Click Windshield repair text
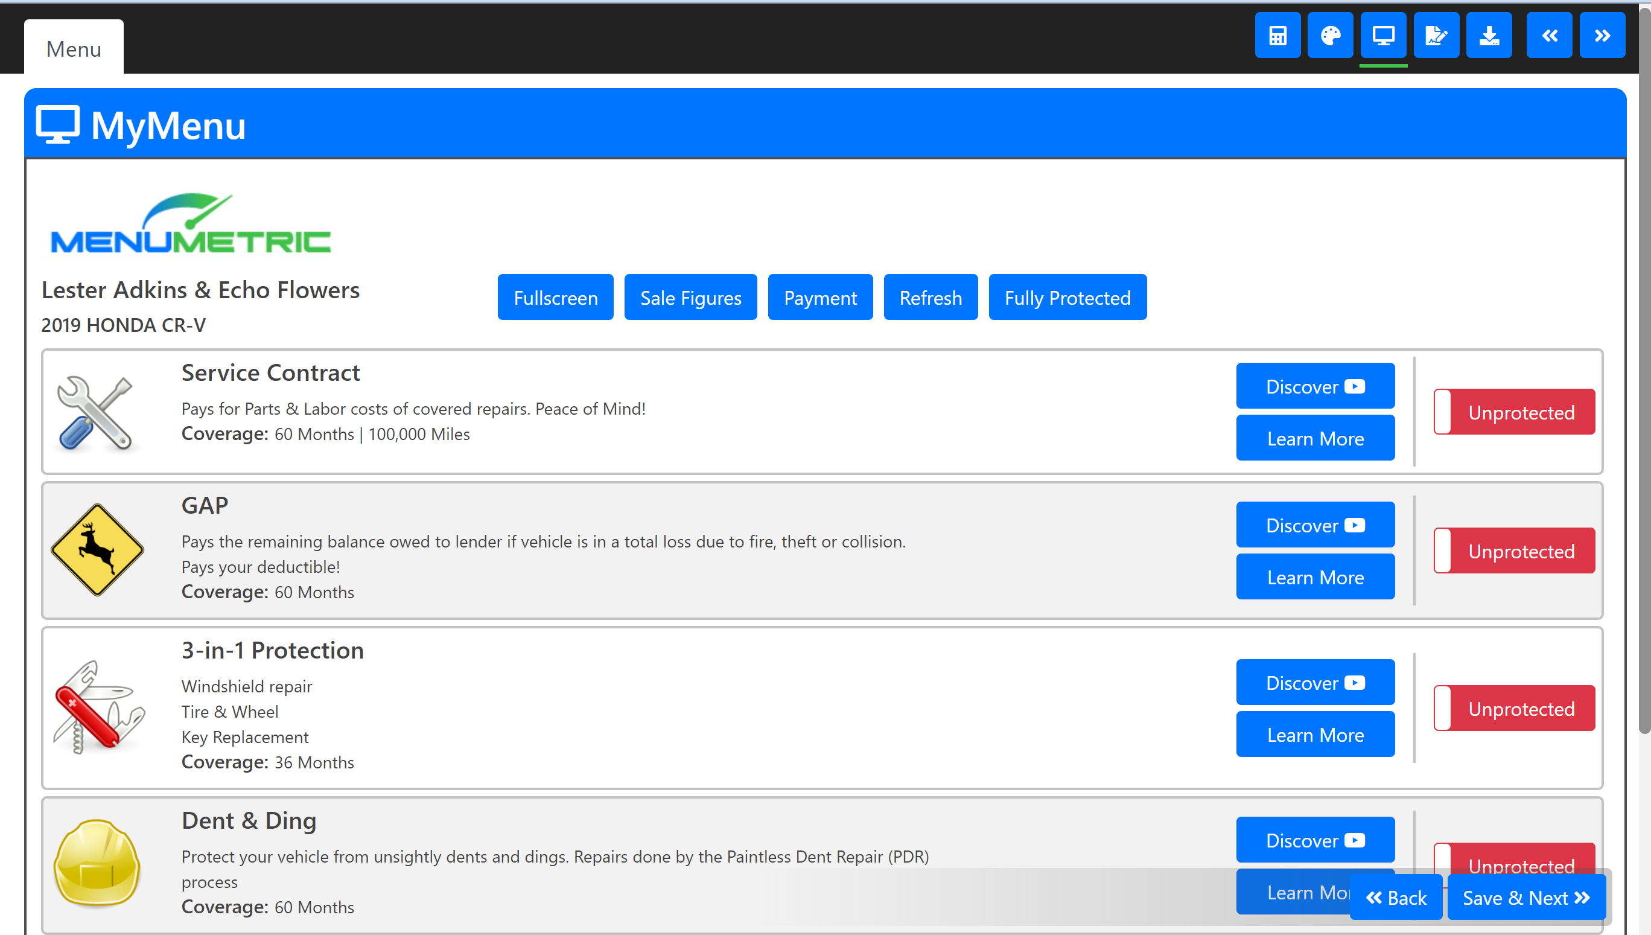This screenshot has width=1651, height=935. click(x=246, y=686)
